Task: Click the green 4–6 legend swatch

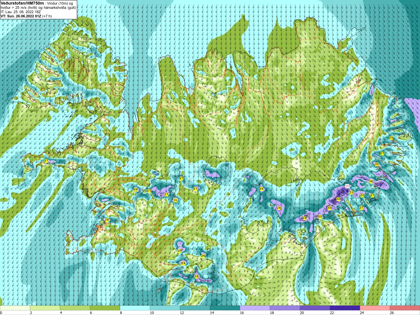Action: [x=75, y=308]
